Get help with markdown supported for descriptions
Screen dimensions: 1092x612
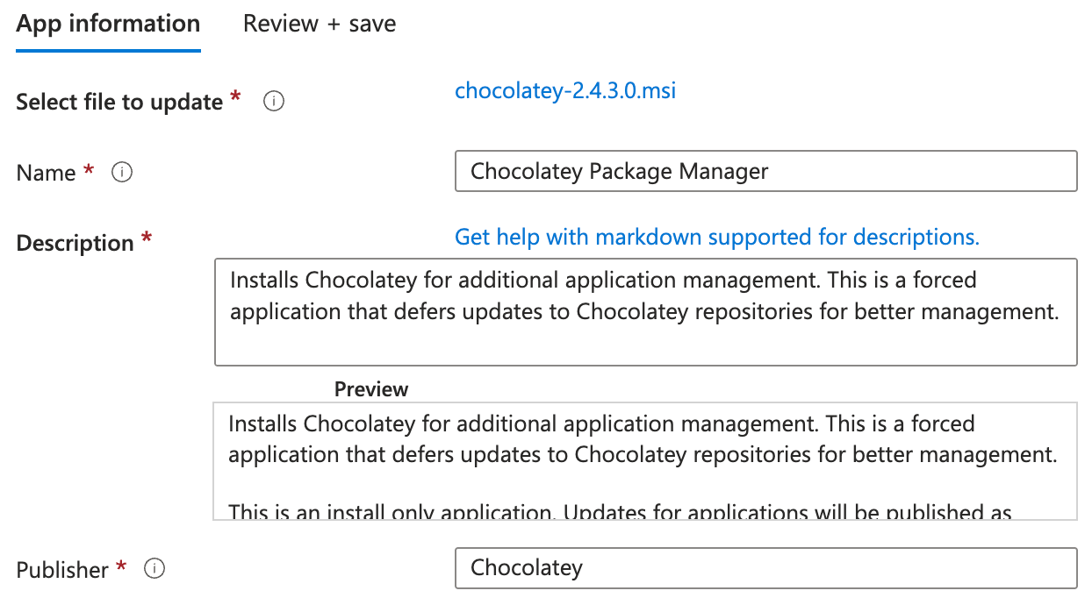(x=716, y=237)
